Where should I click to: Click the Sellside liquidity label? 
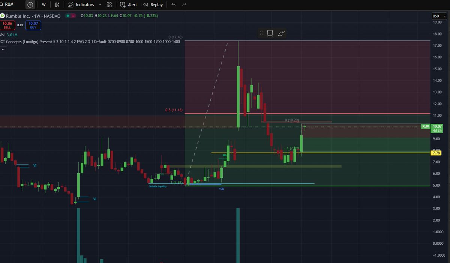(157, 186)
